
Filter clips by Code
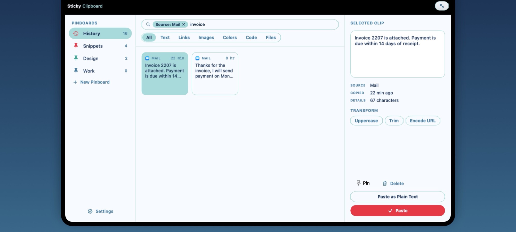[251, 38]
